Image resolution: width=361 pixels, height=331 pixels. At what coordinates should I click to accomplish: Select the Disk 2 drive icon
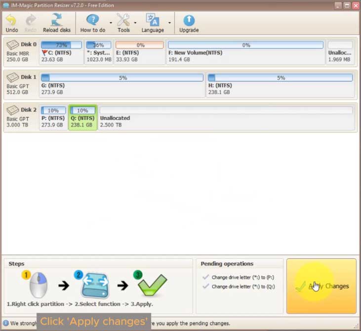12,110
